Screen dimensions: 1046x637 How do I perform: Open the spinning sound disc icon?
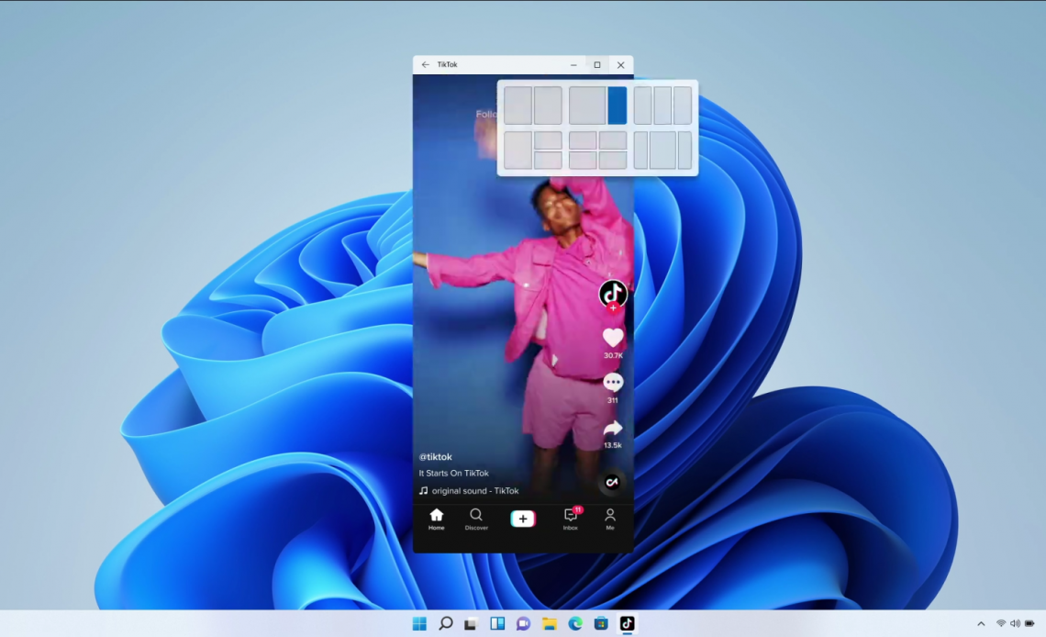click(x=612, y=482)
